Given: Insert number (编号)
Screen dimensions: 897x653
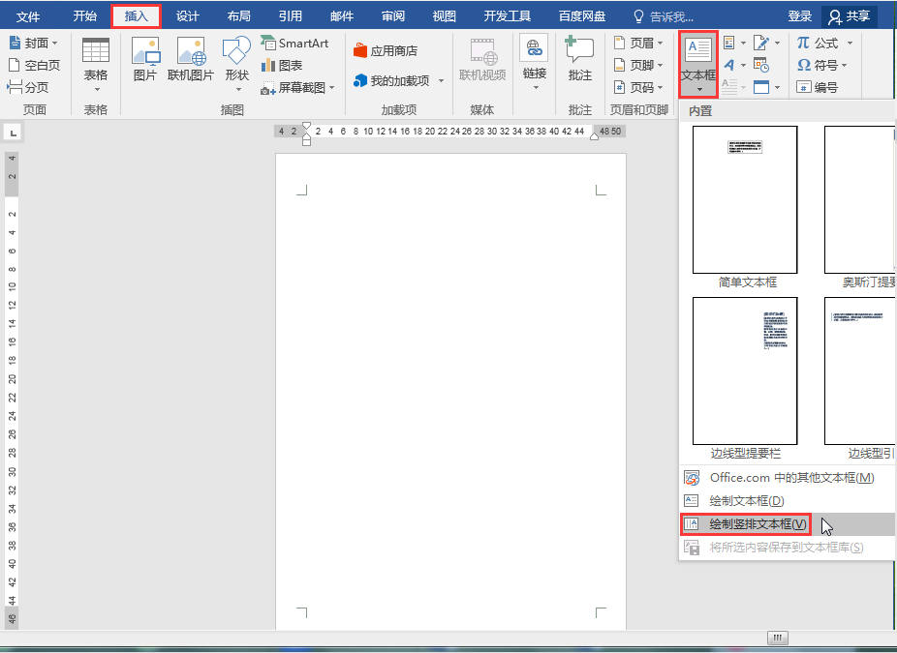Looking at the screenshot, I should (818, 87).
